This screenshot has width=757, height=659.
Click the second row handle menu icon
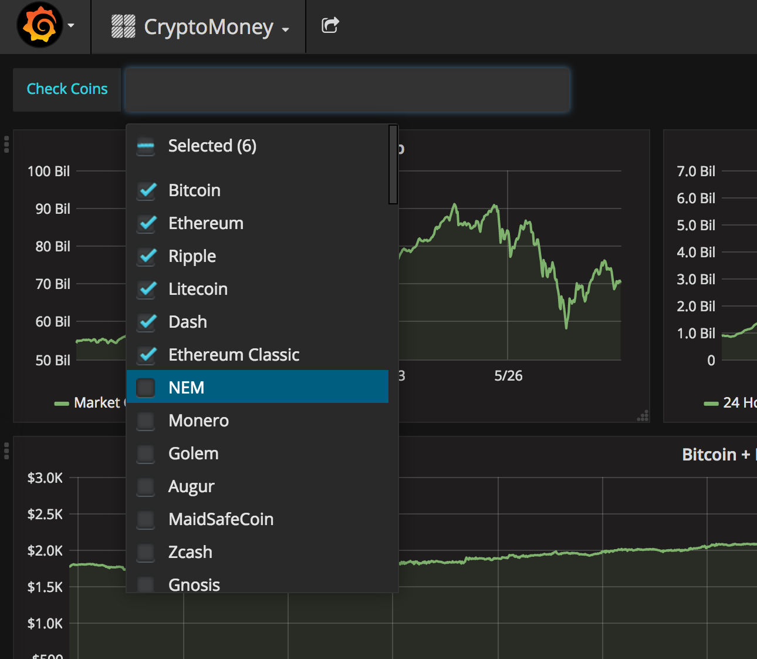[6, 451]
